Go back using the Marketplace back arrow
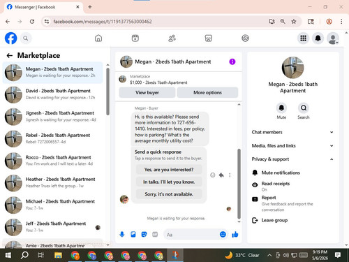The height and width of the screenshot is (262, 349). pyautogui.click(x=10, y=55)
